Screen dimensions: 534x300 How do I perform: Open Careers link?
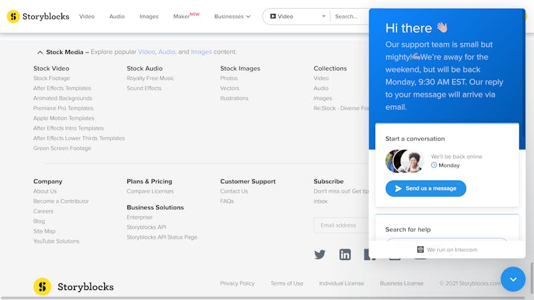point(43,211)
